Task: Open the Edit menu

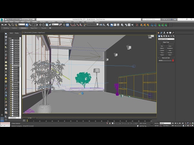Action: pyautogui.click(x=6, y=22)
